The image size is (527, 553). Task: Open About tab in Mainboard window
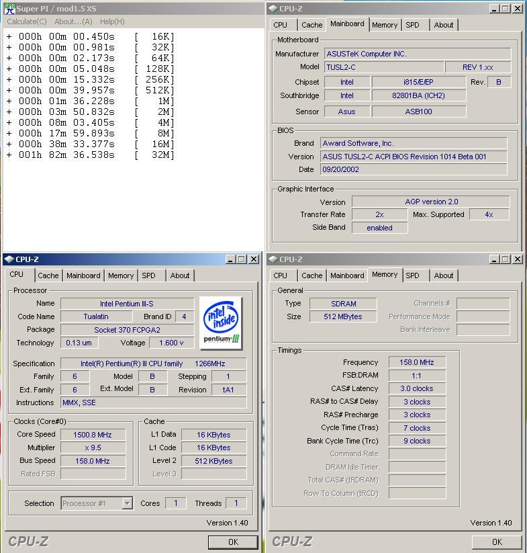point(444,25)
